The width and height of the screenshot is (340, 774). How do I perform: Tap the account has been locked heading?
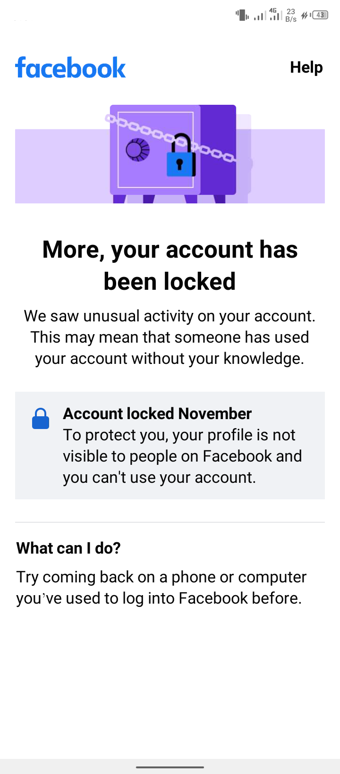(x=170, y=265)
